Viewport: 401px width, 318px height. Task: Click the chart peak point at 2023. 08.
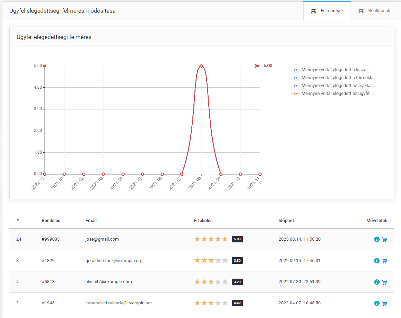tap(201, 66)
